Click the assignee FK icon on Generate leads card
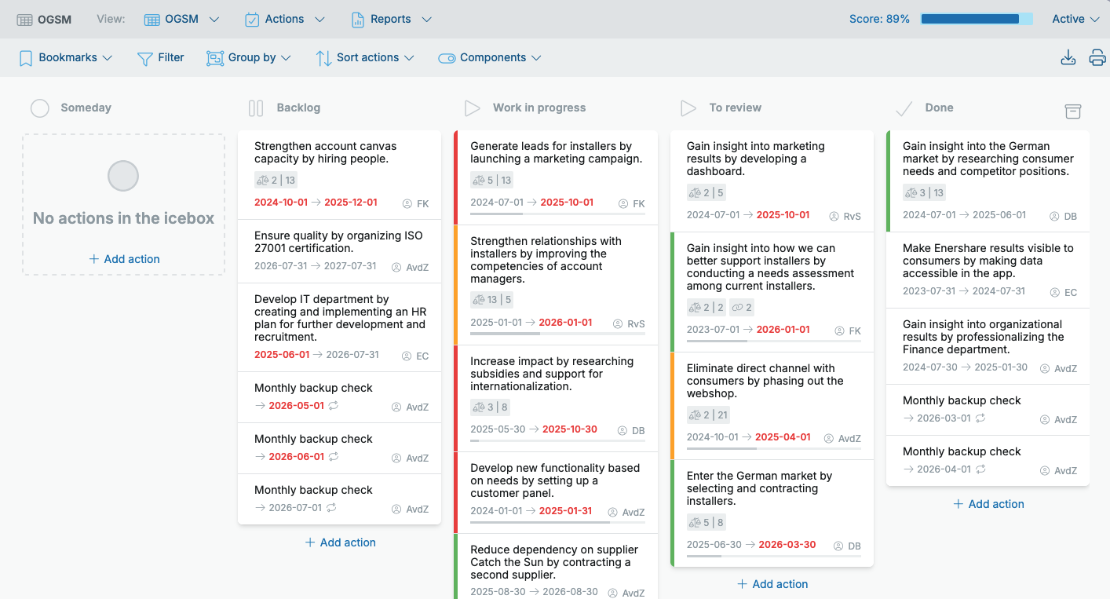Image resolution: width=1110 pixels, height=599 pixels. click(x=623, y=203)
